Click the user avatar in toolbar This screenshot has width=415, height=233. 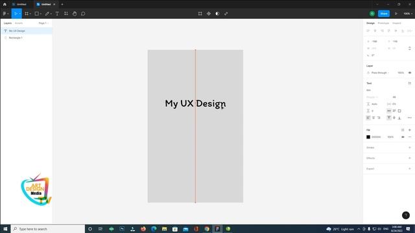tap(372, 14)
